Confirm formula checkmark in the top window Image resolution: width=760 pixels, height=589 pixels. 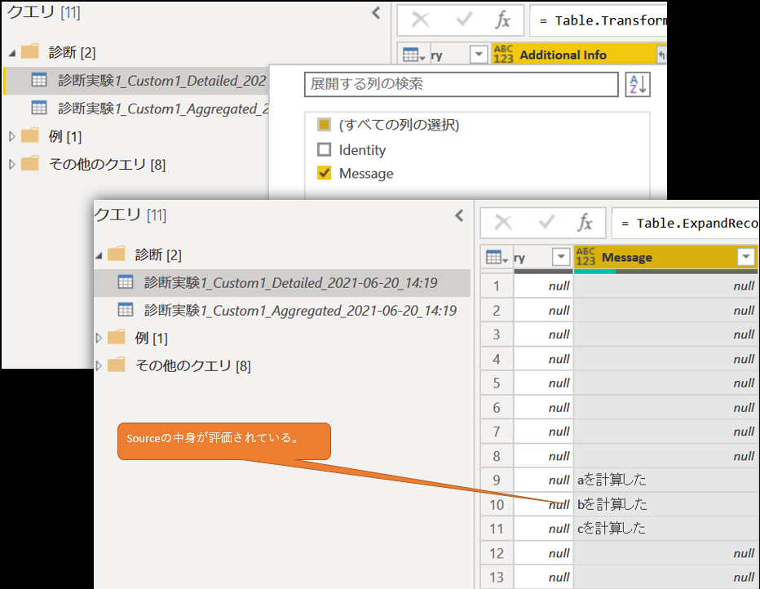[464, 20]
